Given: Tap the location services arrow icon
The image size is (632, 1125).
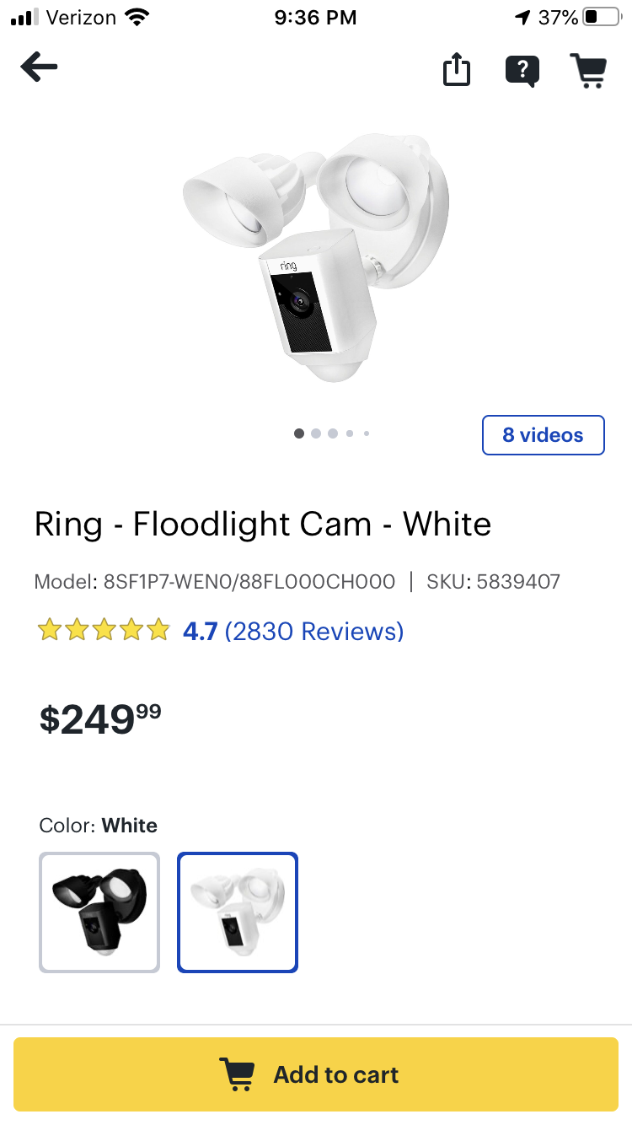Looking at the screenshot, I should (522, 18).
